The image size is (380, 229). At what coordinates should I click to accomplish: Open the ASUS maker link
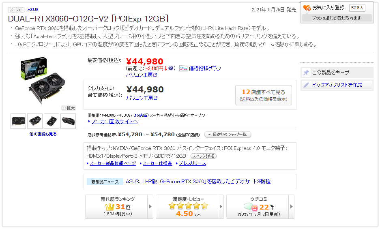[33, 10]
